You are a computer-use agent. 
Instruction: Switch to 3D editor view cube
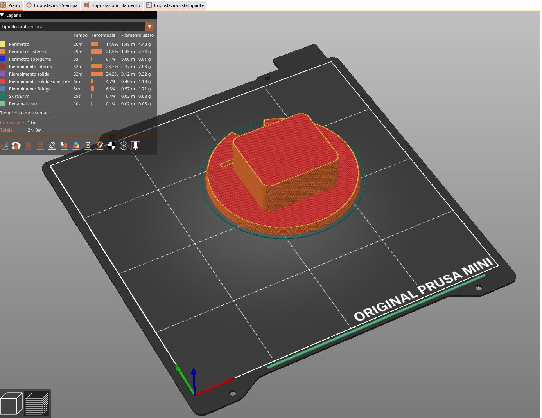12,403
